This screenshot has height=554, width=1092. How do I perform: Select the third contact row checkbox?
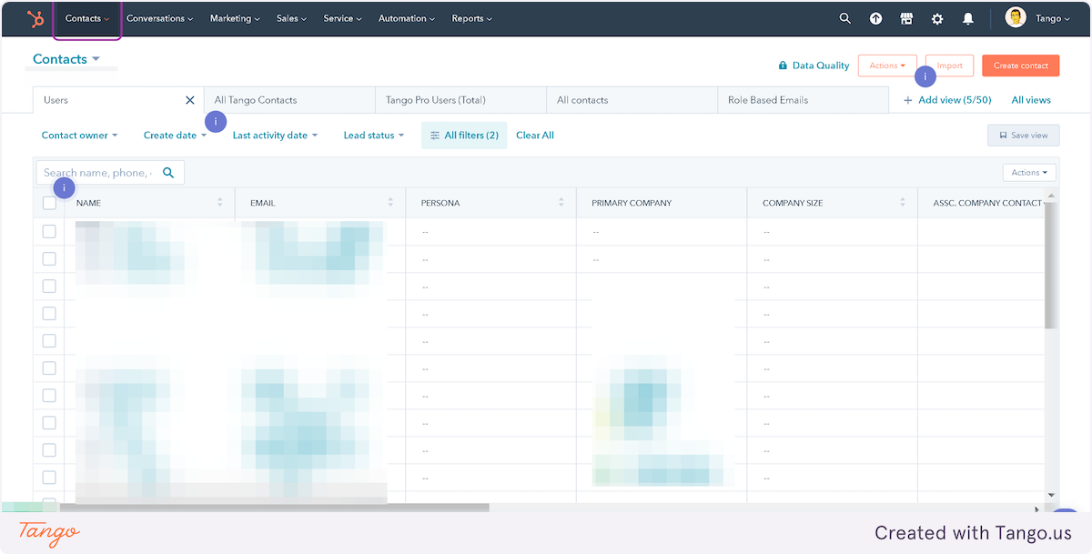49,286
